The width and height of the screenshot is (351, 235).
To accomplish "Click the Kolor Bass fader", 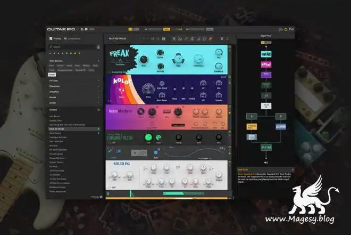I will [175, 89].
